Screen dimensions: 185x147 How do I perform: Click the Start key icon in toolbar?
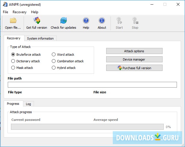coord(119,20)
